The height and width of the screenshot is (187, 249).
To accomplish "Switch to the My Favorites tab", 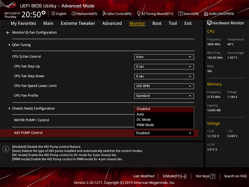I will pos(24,24).
